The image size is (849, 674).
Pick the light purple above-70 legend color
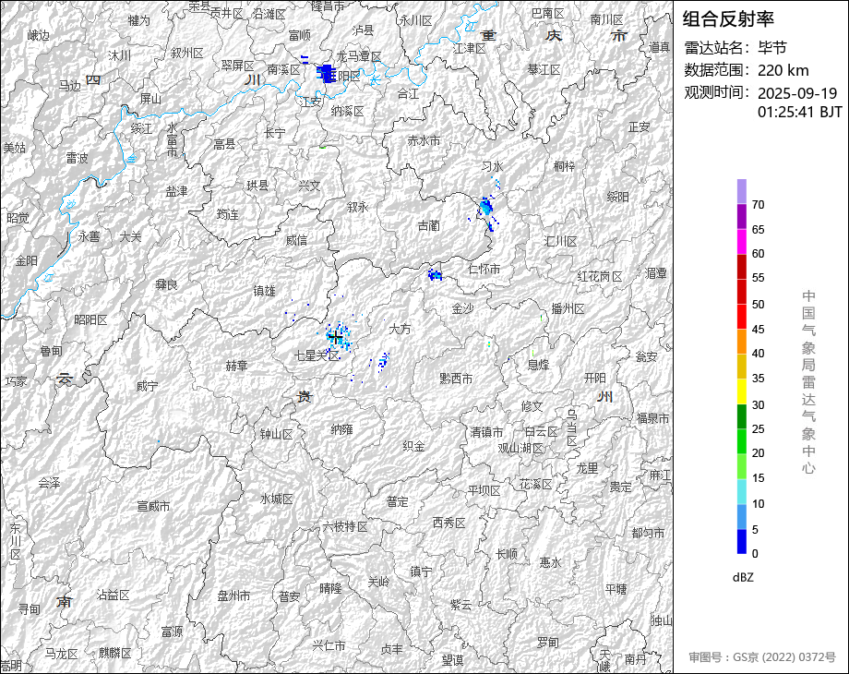742,191
